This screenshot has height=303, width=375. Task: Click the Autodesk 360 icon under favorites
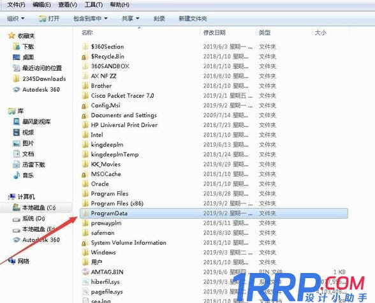[x=16, y=90]
